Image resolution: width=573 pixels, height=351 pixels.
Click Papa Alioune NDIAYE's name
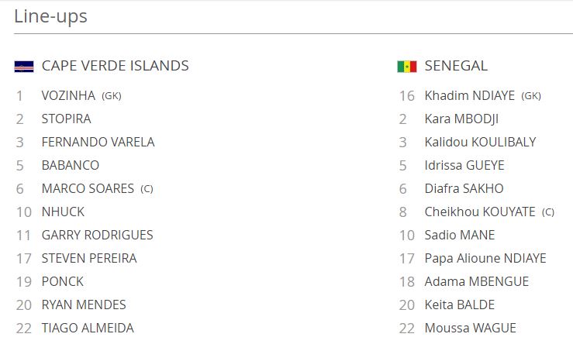485,258
